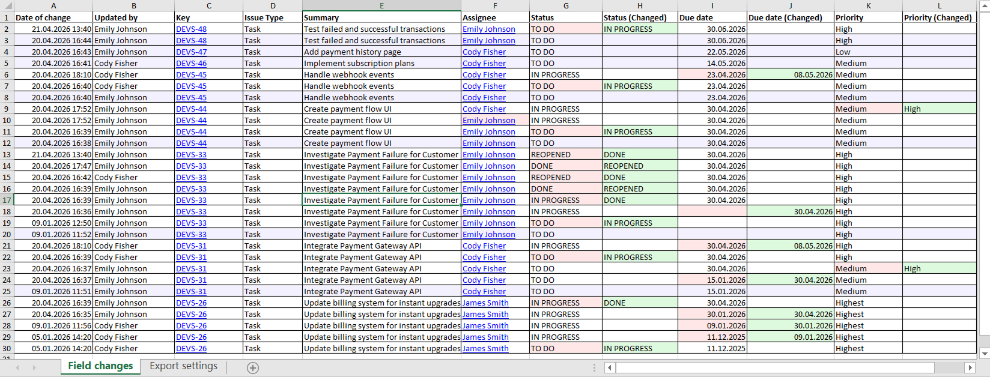Select 'Cody Fisher' updated-by cell in row 5
This screenshot has height=377, width=990.
tap(134, 63)
